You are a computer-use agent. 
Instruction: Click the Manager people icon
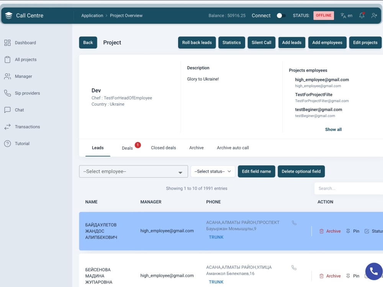click(x=7, y=77)
